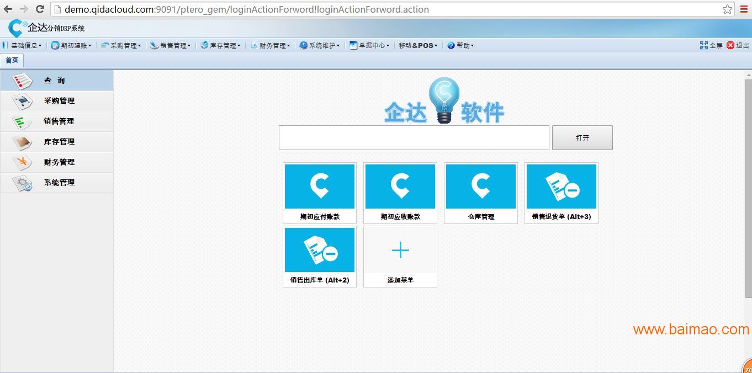Click the 退出 logout icon
The width and height of the screenshot is (752, 373).
pos(730,45)
